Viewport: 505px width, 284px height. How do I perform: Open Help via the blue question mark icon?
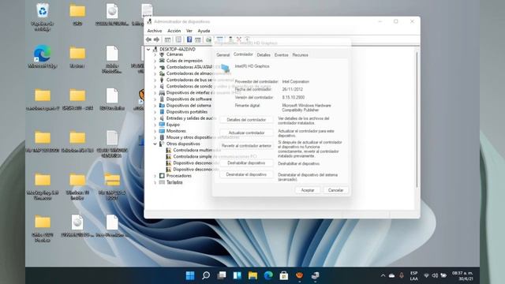[189, 39]
